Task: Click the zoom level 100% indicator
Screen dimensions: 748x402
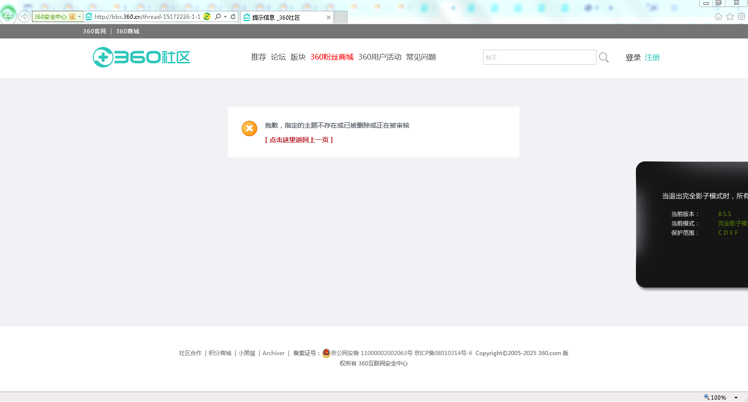Action: [x=718, y=397]
